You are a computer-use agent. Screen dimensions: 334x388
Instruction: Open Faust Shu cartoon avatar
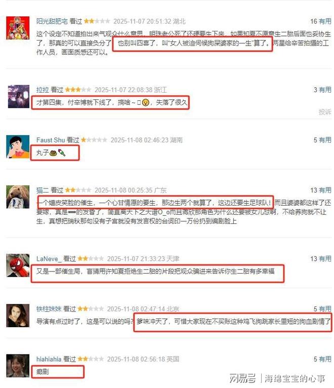pos(18,146)
